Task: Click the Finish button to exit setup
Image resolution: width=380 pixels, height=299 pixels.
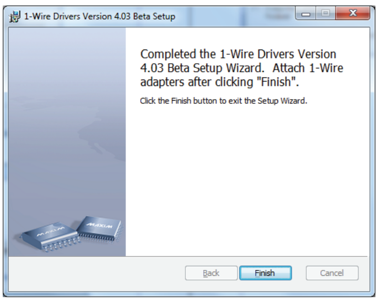Action: pos(265,273)
